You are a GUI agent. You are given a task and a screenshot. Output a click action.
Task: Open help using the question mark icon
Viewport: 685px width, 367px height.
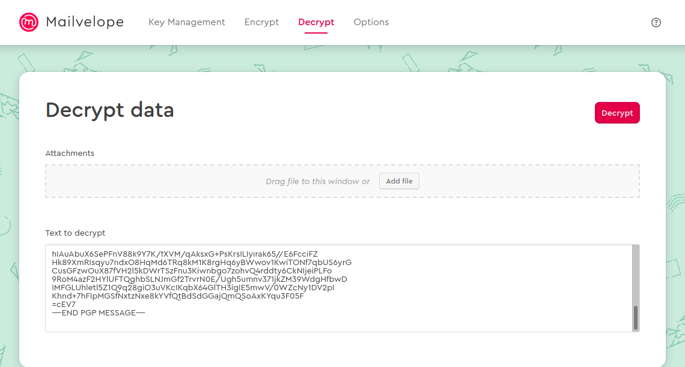pyautogui.click(x=656, y=22)
